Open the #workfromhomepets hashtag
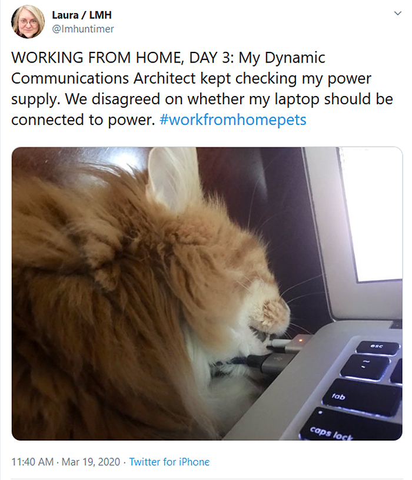Screen dimensions: 412x480 [x=232, y=120]
